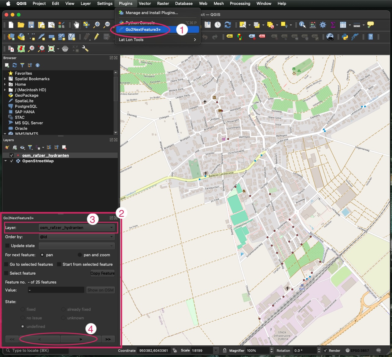Select the Pan Map hand tool
The width and height of the screenshot is (392, 357).
(76, 25)
